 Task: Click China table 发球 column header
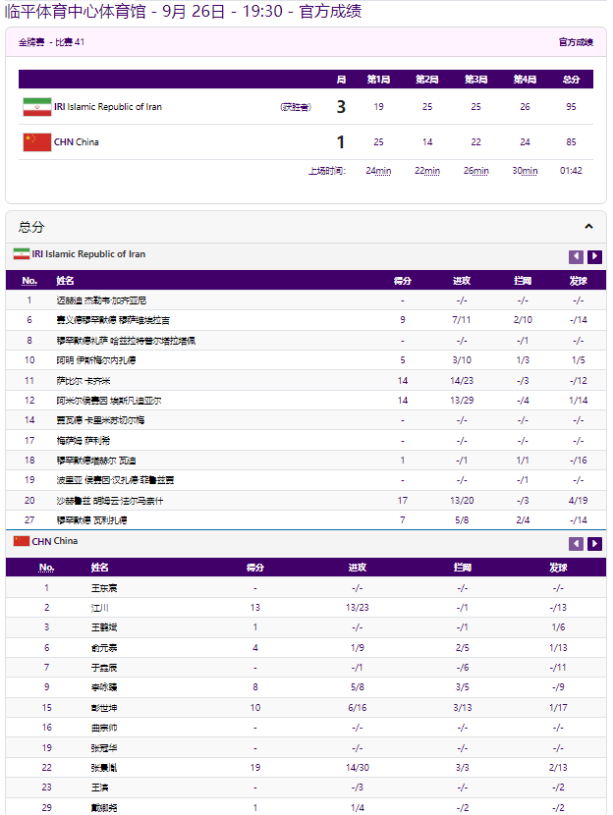(558, 568)
